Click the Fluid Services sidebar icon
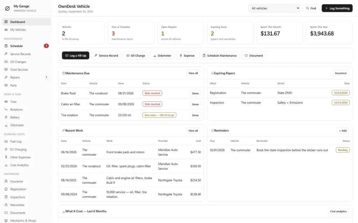 click(x=6, y=69)
